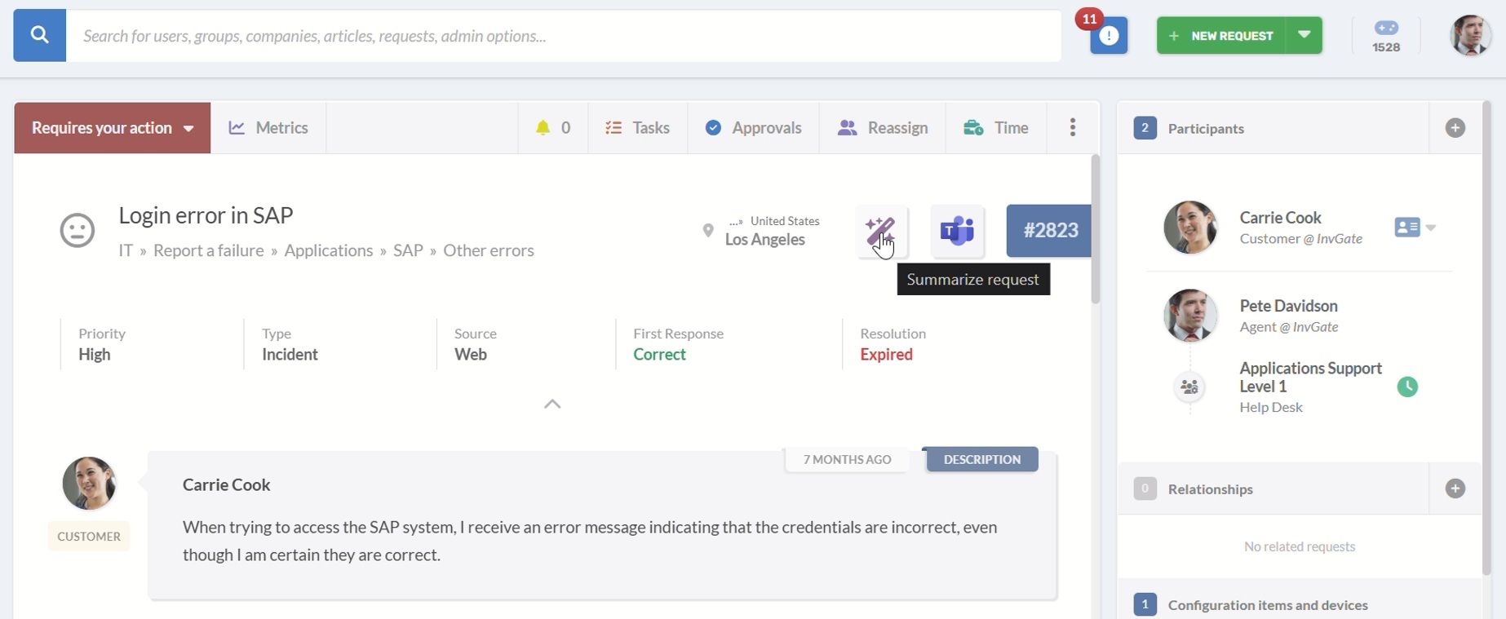Click the High priority value
1506x619 pixels.
coord(95,355)
